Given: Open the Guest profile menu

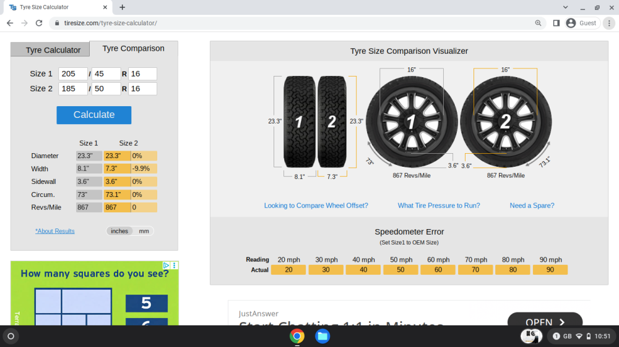Looking at the screenshot, I should 582,23.
